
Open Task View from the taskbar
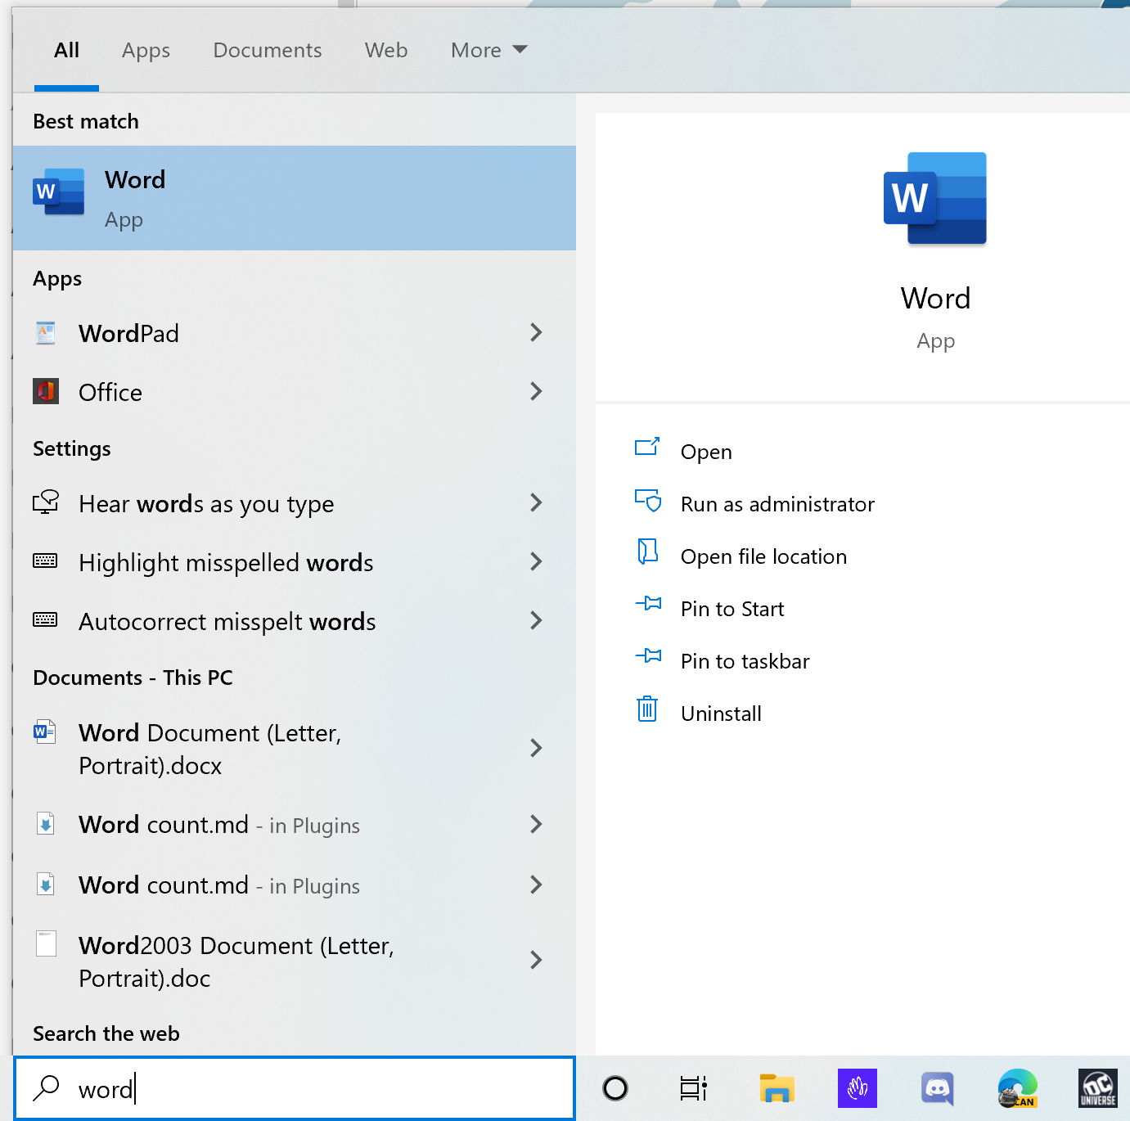(694, 1088)
